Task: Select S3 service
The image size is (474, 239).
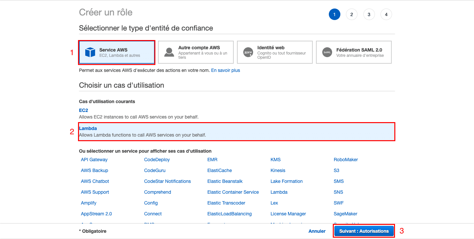Action: click(336, 170)
